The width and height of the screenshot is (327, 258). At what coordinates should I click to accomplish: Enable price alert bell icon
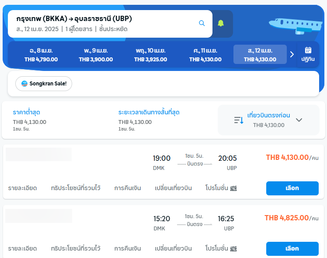coord(221,23)
